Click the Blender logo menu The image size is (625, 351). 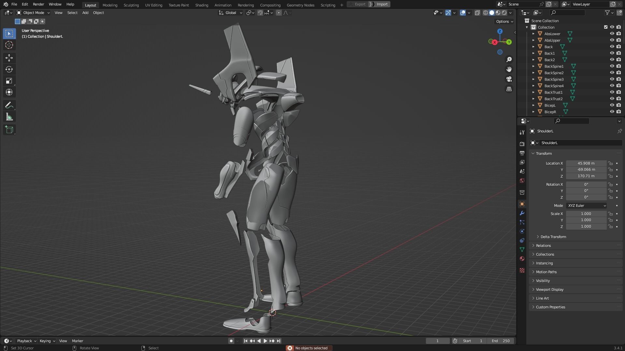(x=6, y=4)
